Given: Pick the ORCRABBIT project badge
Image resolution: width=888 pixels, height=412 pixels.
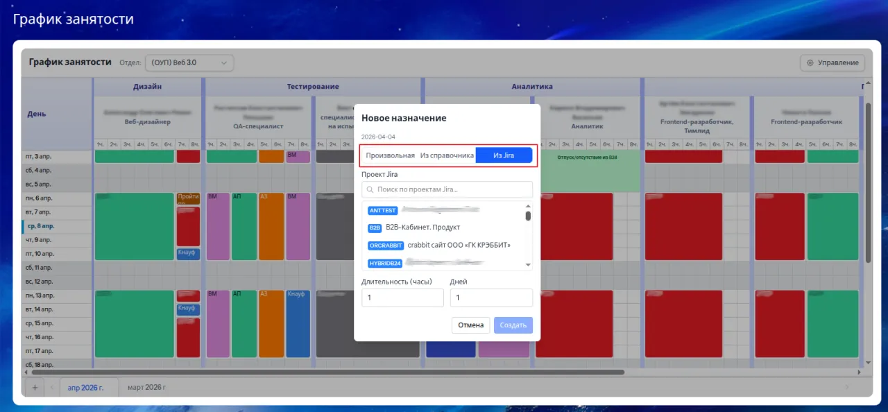Looking at the screenshot, I should (386, 245).
